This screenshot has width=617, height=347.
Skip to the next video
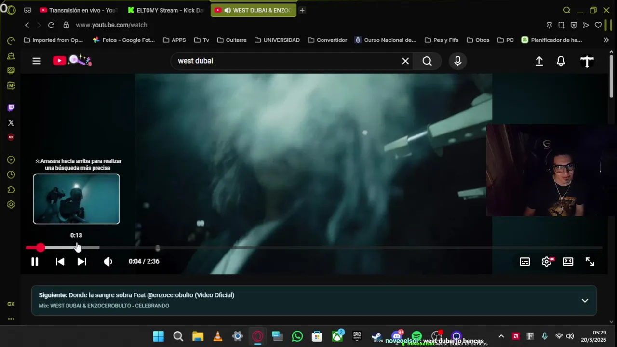82,261
